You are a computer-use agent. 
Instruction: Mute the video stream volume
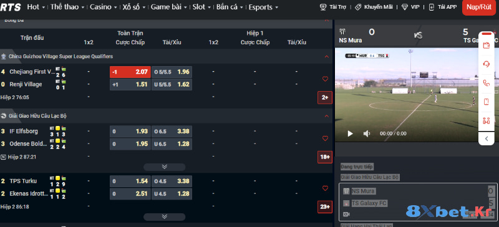pos(367,133)
